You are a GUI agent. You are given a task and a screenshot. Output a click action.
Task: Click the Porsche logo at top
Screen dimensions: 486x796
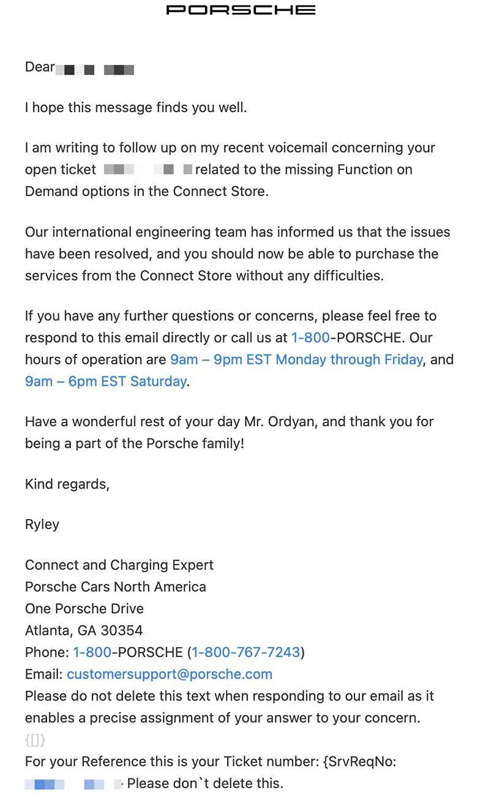click(241, 10)
